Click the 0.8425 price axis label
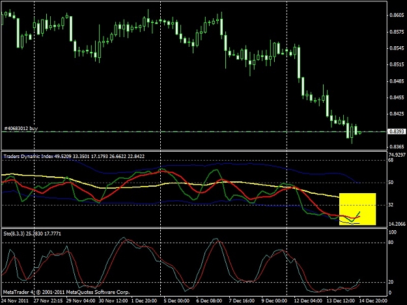 [397, 114]
